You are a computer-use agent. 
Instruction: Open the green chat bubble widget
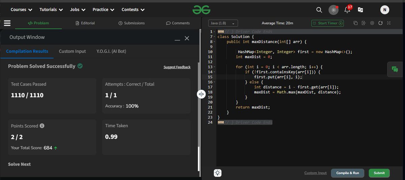pyautogui.click(x=395, y=69)
